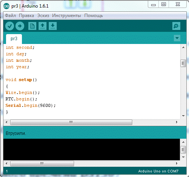Maximize the Arduino window
Viewport: 189px width, 177px height.
[x=164, y=5]
